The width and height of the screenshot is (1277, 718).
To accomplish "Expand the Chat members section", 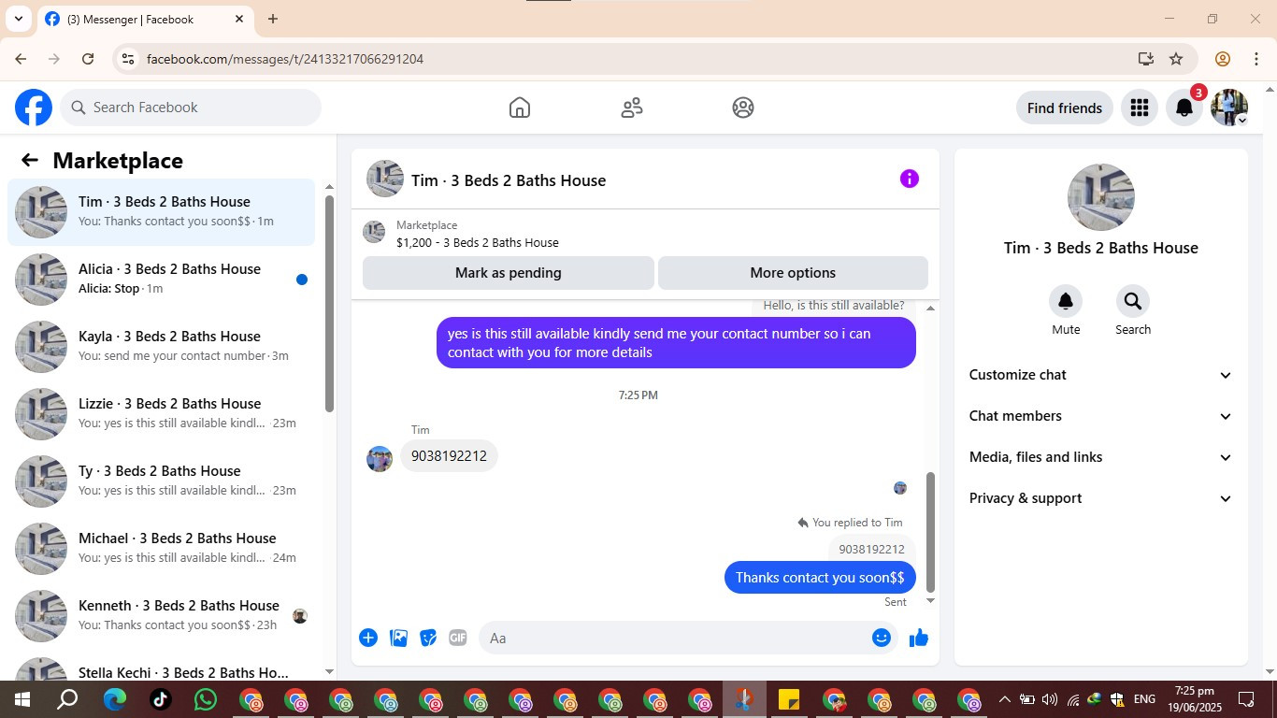I will pos(1101,416).
